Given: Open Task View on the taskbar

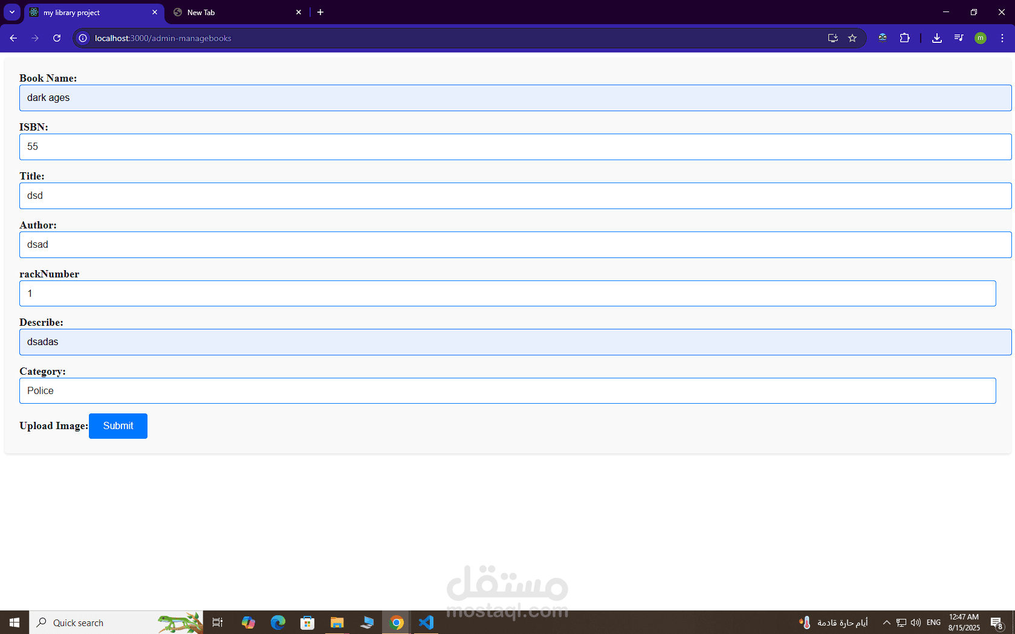Looking at the screenshot, I should (218, 623).
